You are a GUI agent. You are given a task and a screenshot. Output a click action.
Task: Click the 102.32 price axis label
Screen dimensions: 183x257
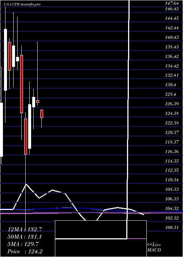[172, 218]
